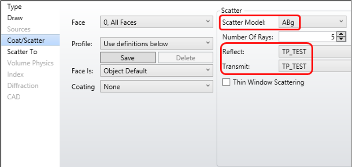Expand the Face Is dropdown
Viewport: 352px width, 167px height.
coord(156,71)
